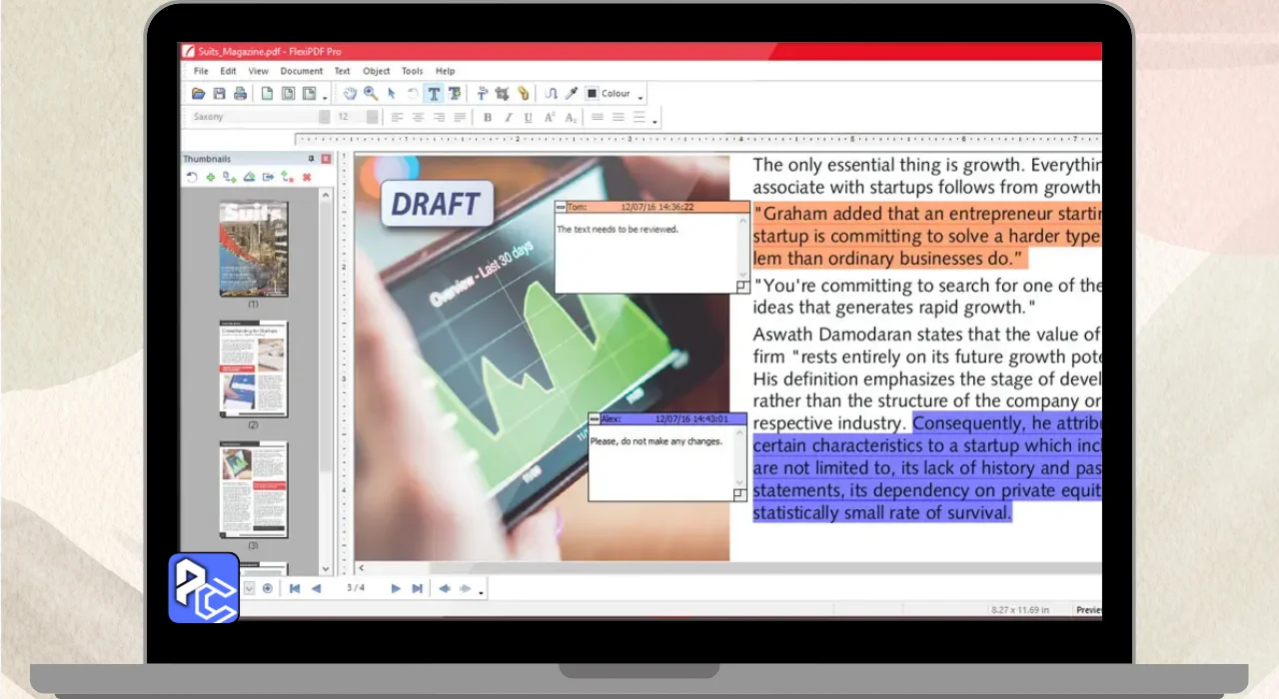Toggle Superscript formatting

pos(550,117)
